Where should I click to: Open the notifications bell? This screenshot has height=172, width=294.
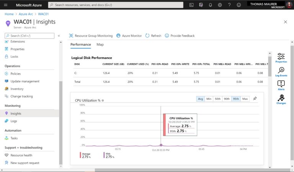(x=211, y=5)
